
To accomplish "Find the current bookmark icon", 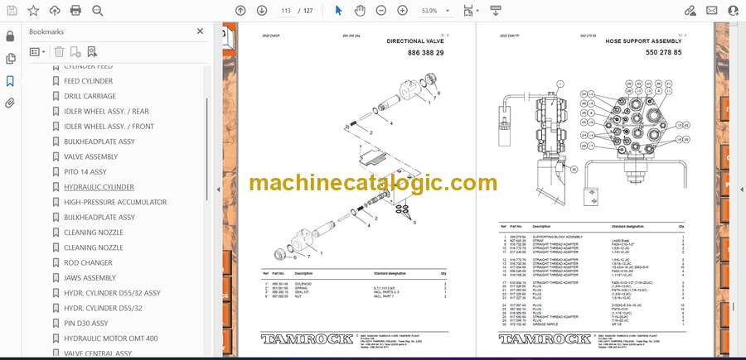I will click(x=92, y=52).
